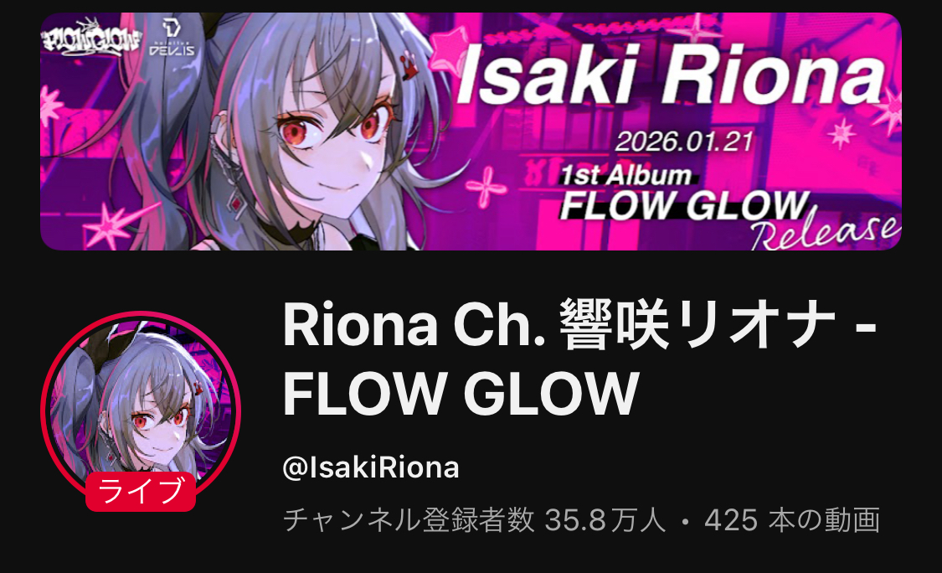
Task: Click the チャンネル登録者数 35.8万人 subscriber count
Action: tap(475, 519)
